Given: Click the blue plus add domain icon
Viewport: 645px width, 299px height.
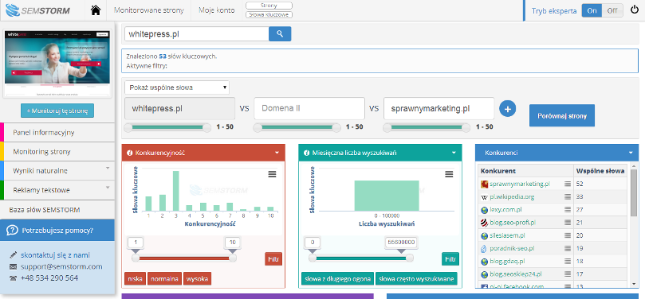Looking at the screenshot, I should click(x=508, y=109).
